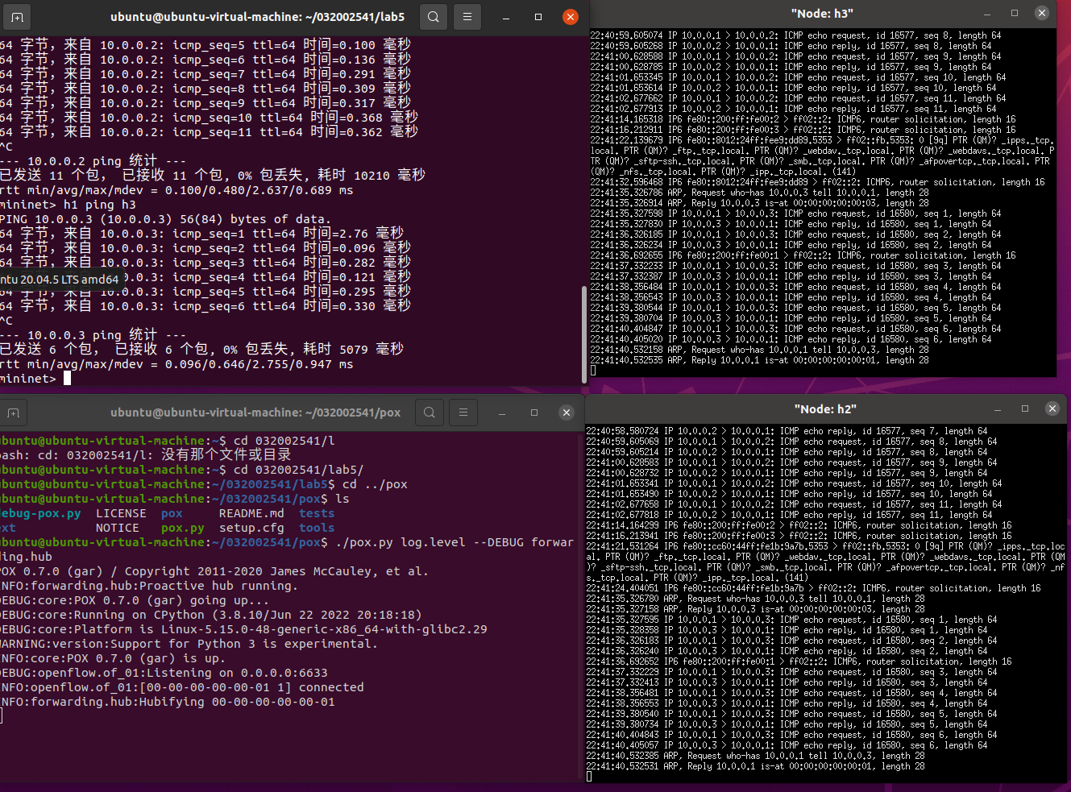Minimize the Node: h3 window

pos(988,13)
